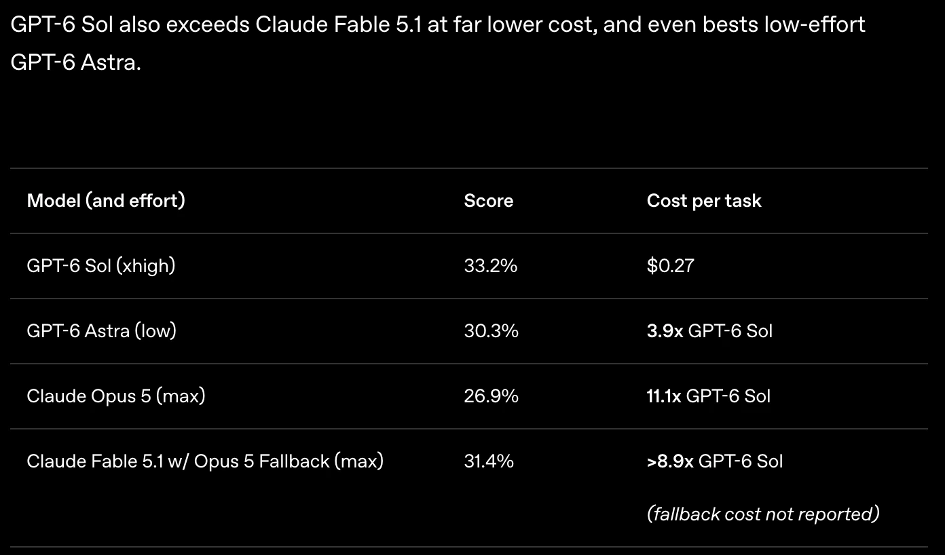The height and width of the screenshot is (555, 945).
Task: Click the '3.9x GPT-6 Sol' cost cell
Action: click(x=710, y=330)
